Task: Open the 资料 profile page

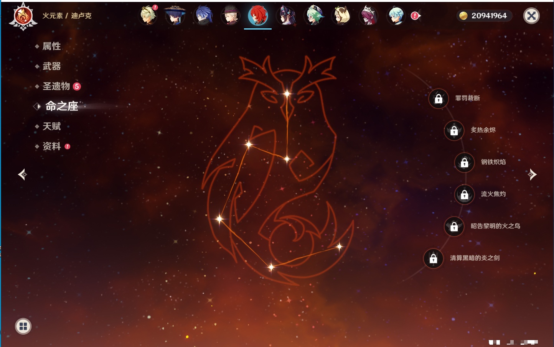Action: point(52,146)
